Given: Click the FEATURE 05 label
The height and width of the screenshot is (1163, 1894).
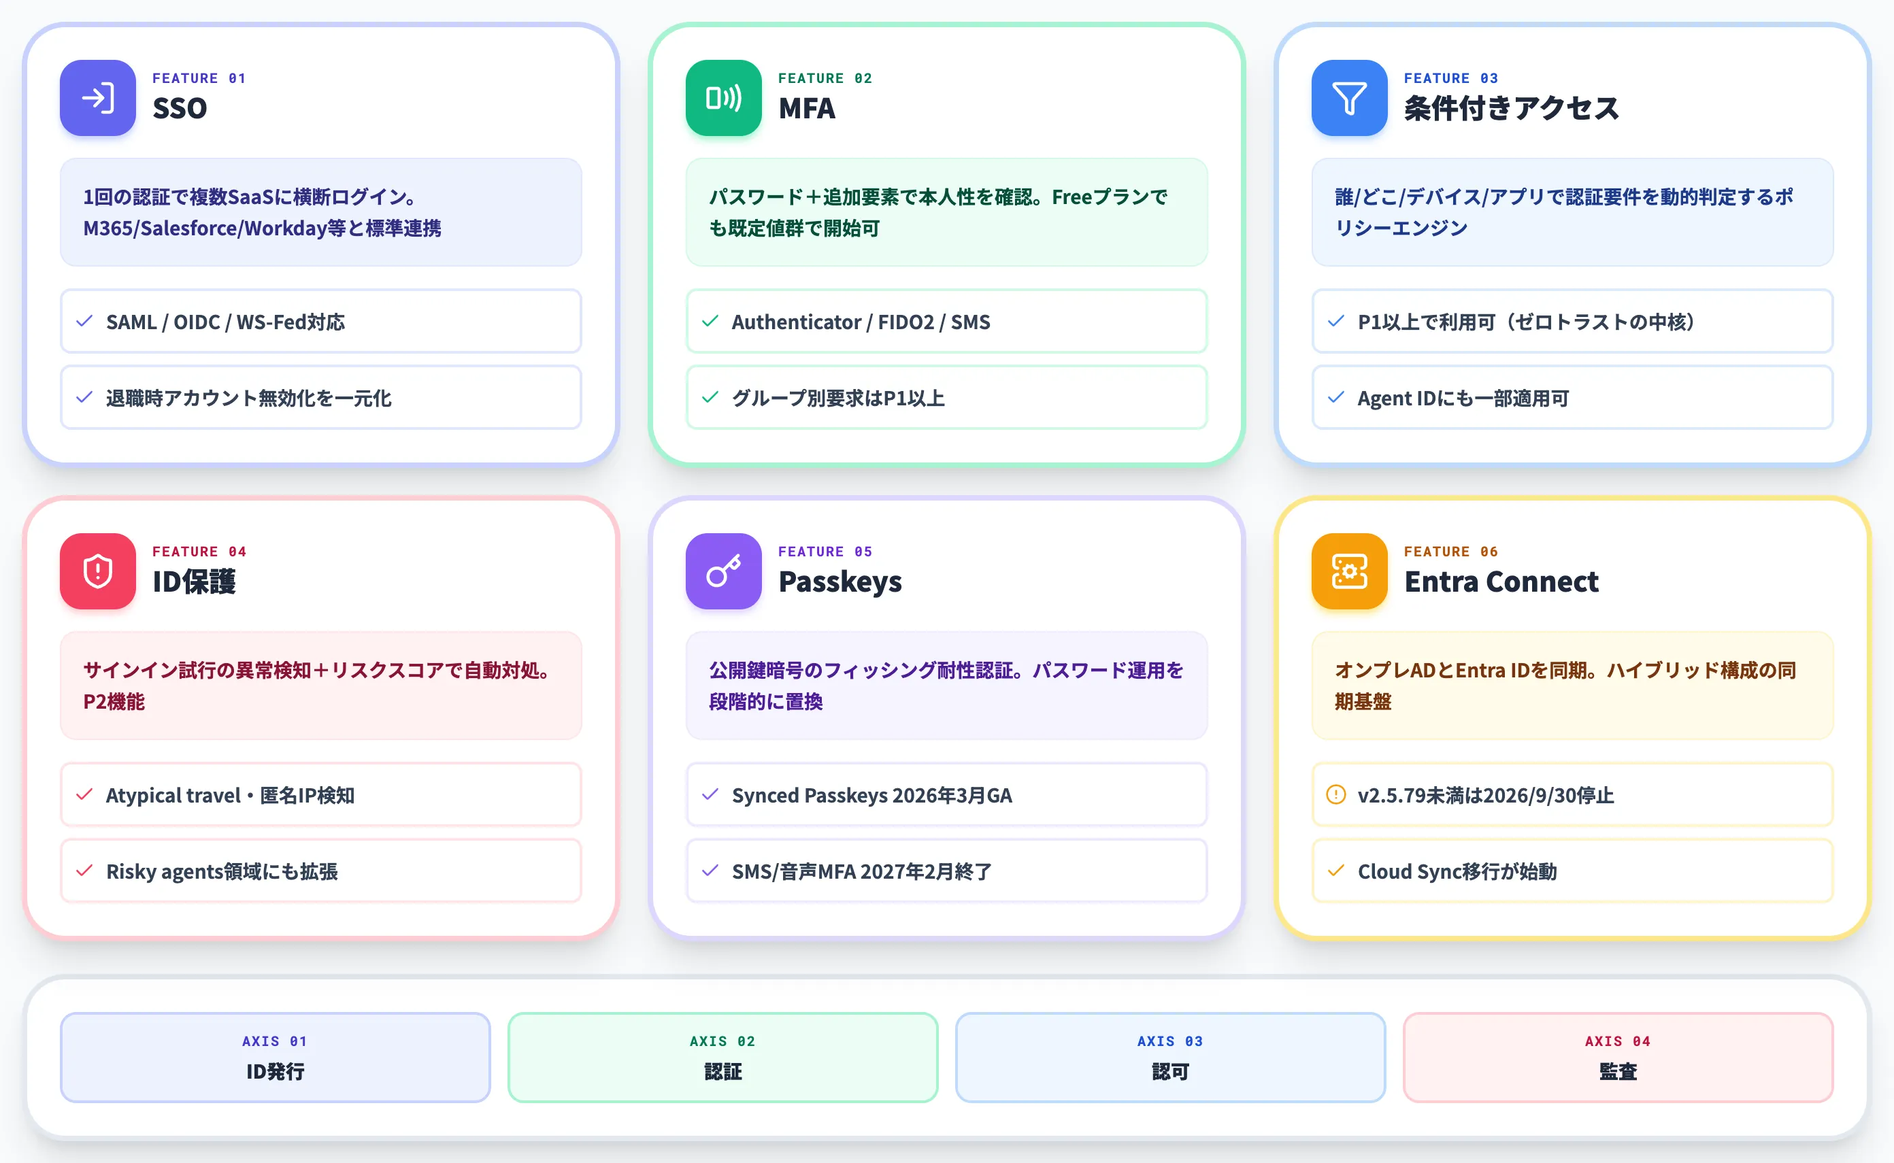Looking at the screenshot, I should tap(825, 552).
